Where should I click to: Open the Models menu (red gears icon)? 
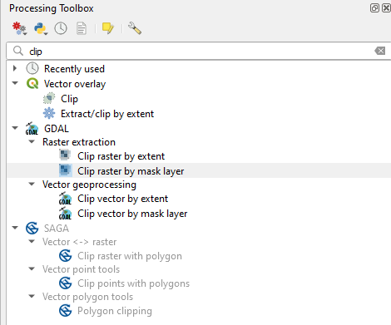[x=19, y=28]
